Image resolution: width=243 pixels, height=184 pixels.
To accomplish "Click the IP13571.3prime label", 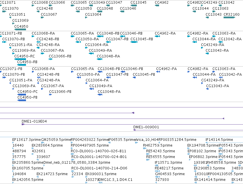I will pos(168,163).
